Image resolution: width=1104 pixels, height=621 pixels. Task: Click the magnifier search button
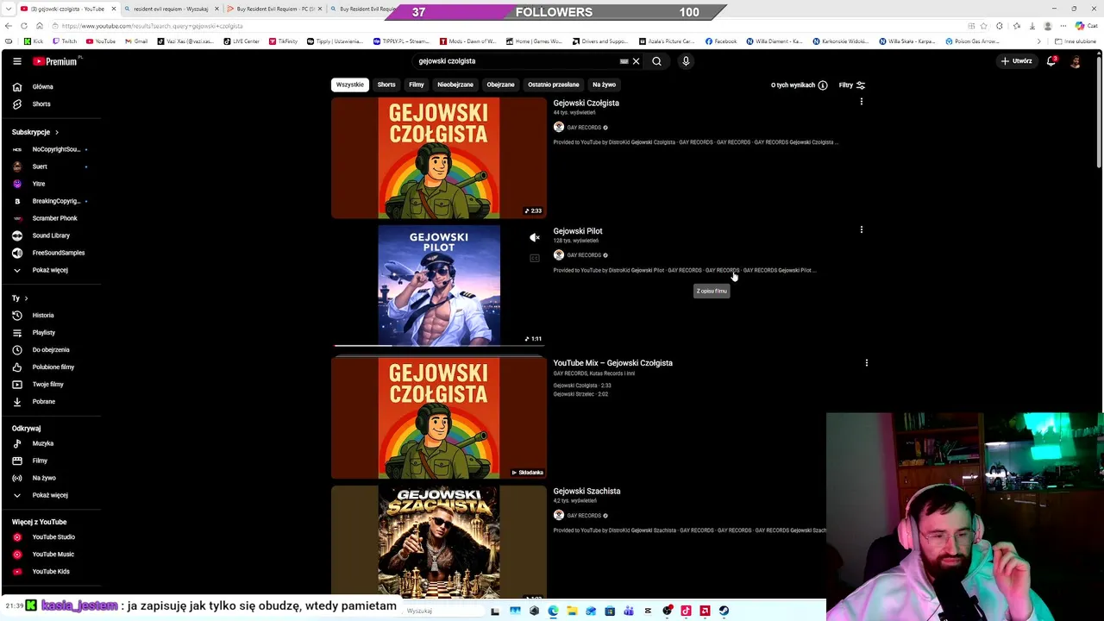coord(656,61)
